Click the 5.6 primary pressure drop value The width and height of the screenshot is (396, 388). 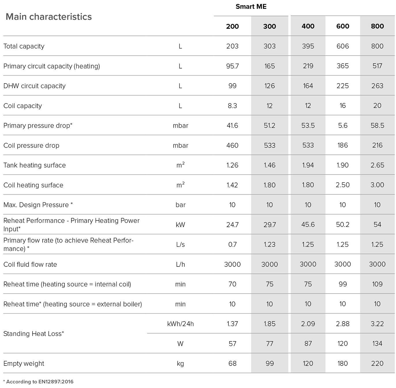tap(343, 125)
